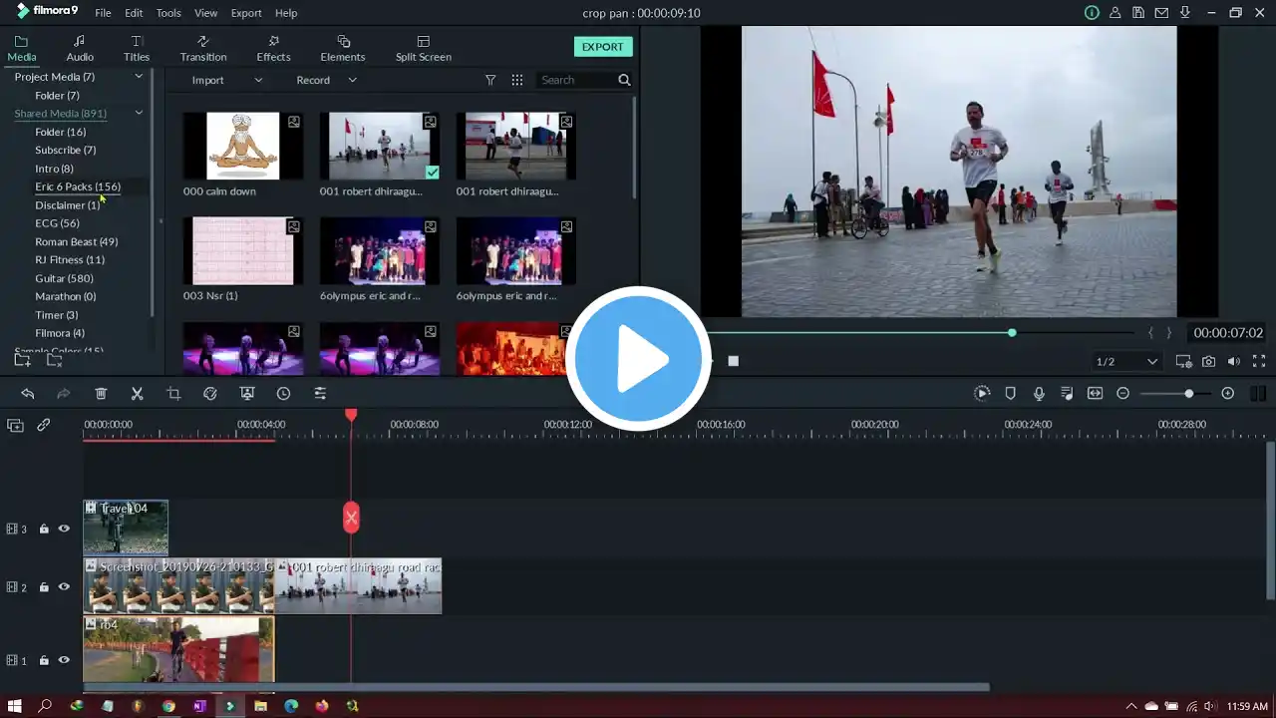
Task: Click the scissors split icon in timeline toolbar
Action: (x=138, y=394)
